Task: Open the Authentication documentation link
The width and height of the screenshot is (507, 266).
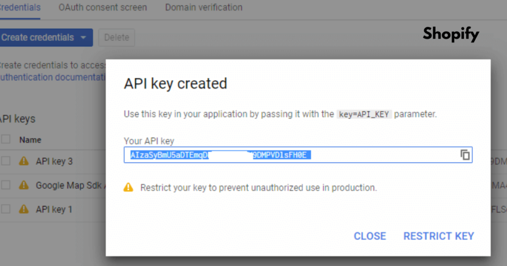Action: [x=52, y=78]
